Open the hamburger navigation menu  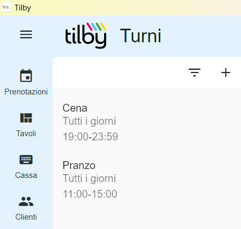coord(26,34)
